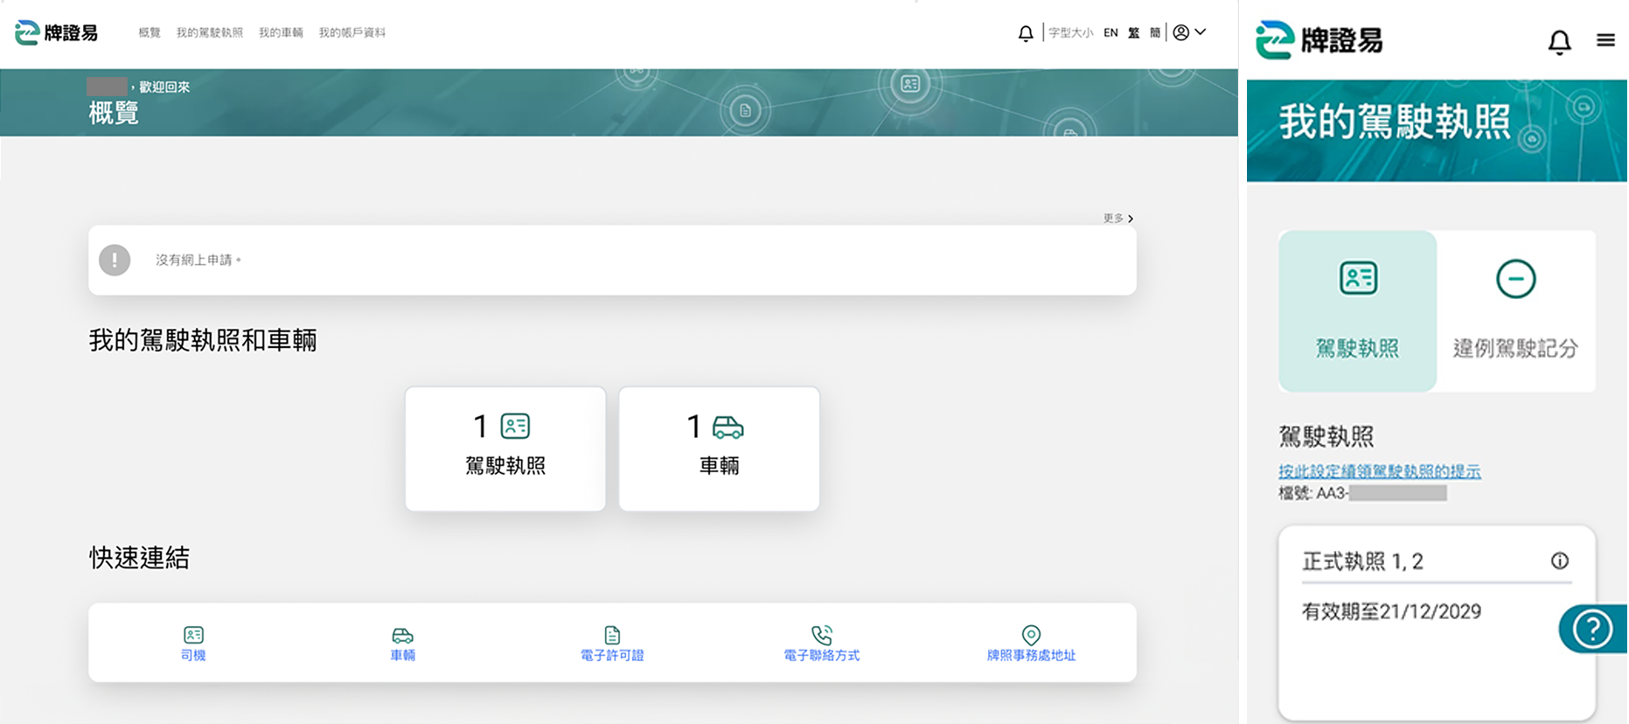Select the 駕駛執照 tab in mobile view
1629x724 pixels.
(1357, 310)
